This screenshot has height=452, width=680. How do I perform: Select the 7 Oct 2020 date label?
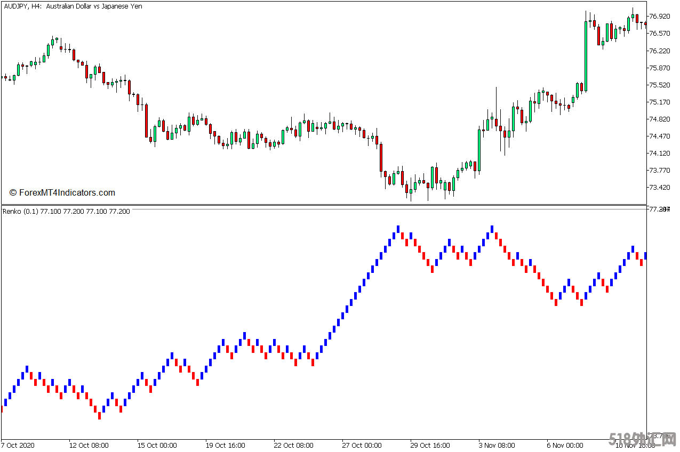point(18,445)
